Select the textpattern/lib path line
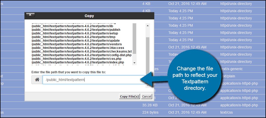The height and width of the screenshot is (118, 266). [x=72, y=26]
